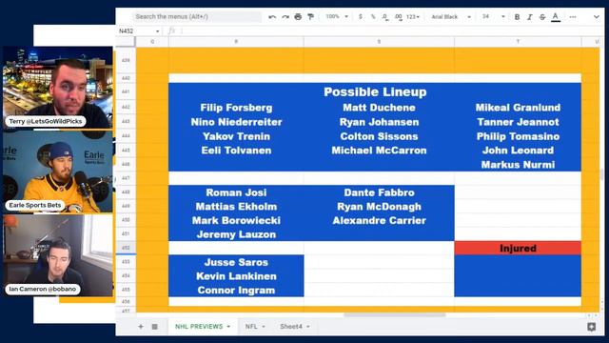Image resolution: width=609 pixels, height=343 pixels.
Task: Click the Print icon
Action: 298,17
